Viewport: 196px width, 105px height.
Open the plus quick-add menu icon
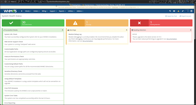tap(22, 11)
